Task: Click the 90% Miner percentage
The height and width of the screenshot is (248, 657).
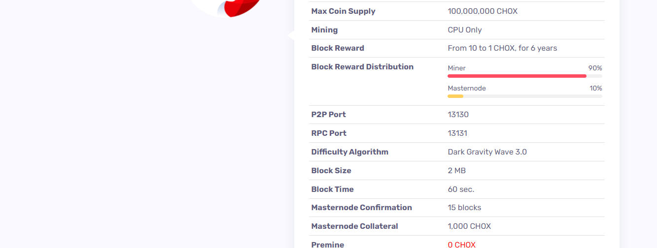Action: (595, 68)
